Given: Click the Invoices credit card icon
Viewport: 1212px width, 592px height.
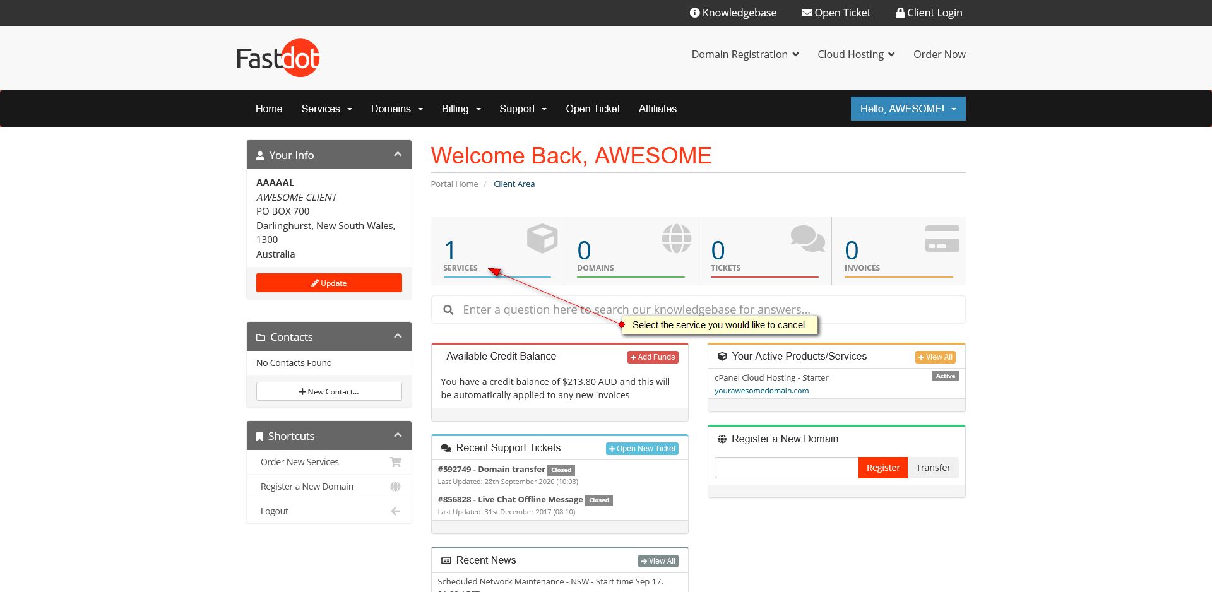Looking at the screenshot, I should pyautogui.click(x=942, y=239).
